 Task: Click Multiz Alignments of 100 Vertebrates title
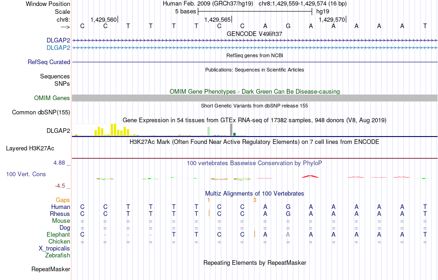pos(255,193)
